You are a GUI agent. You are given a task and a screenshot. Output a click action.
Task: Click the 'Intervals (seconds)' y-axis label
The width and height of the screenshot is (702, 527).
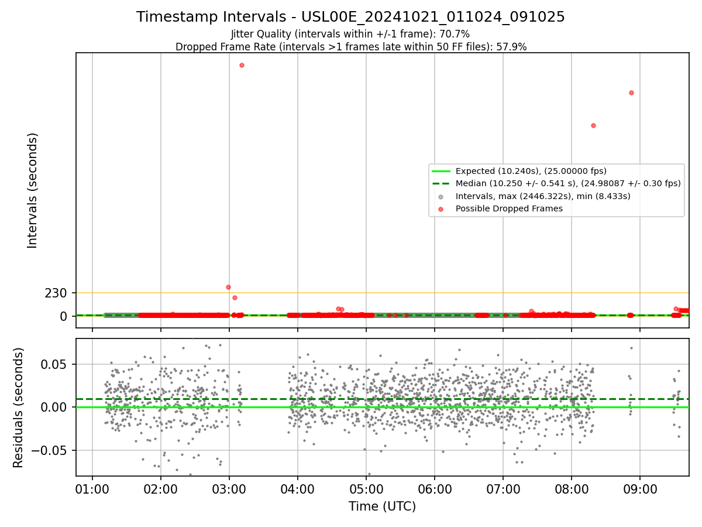coord(33,190)
